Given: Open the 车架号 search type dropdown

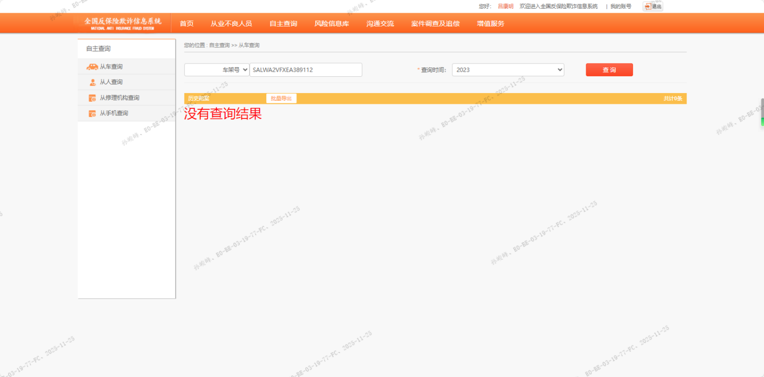Looking at the screenshot, I should pyautogui.click(x=216, y=70).
